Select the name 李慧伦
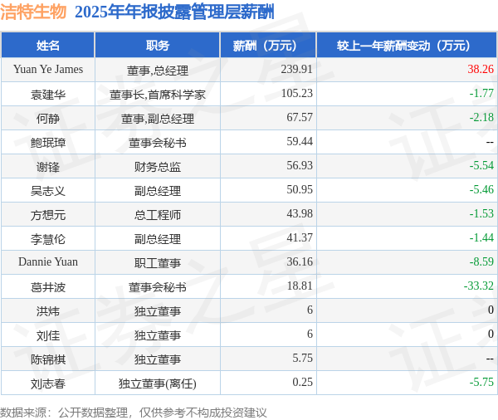 coord(48,239)
